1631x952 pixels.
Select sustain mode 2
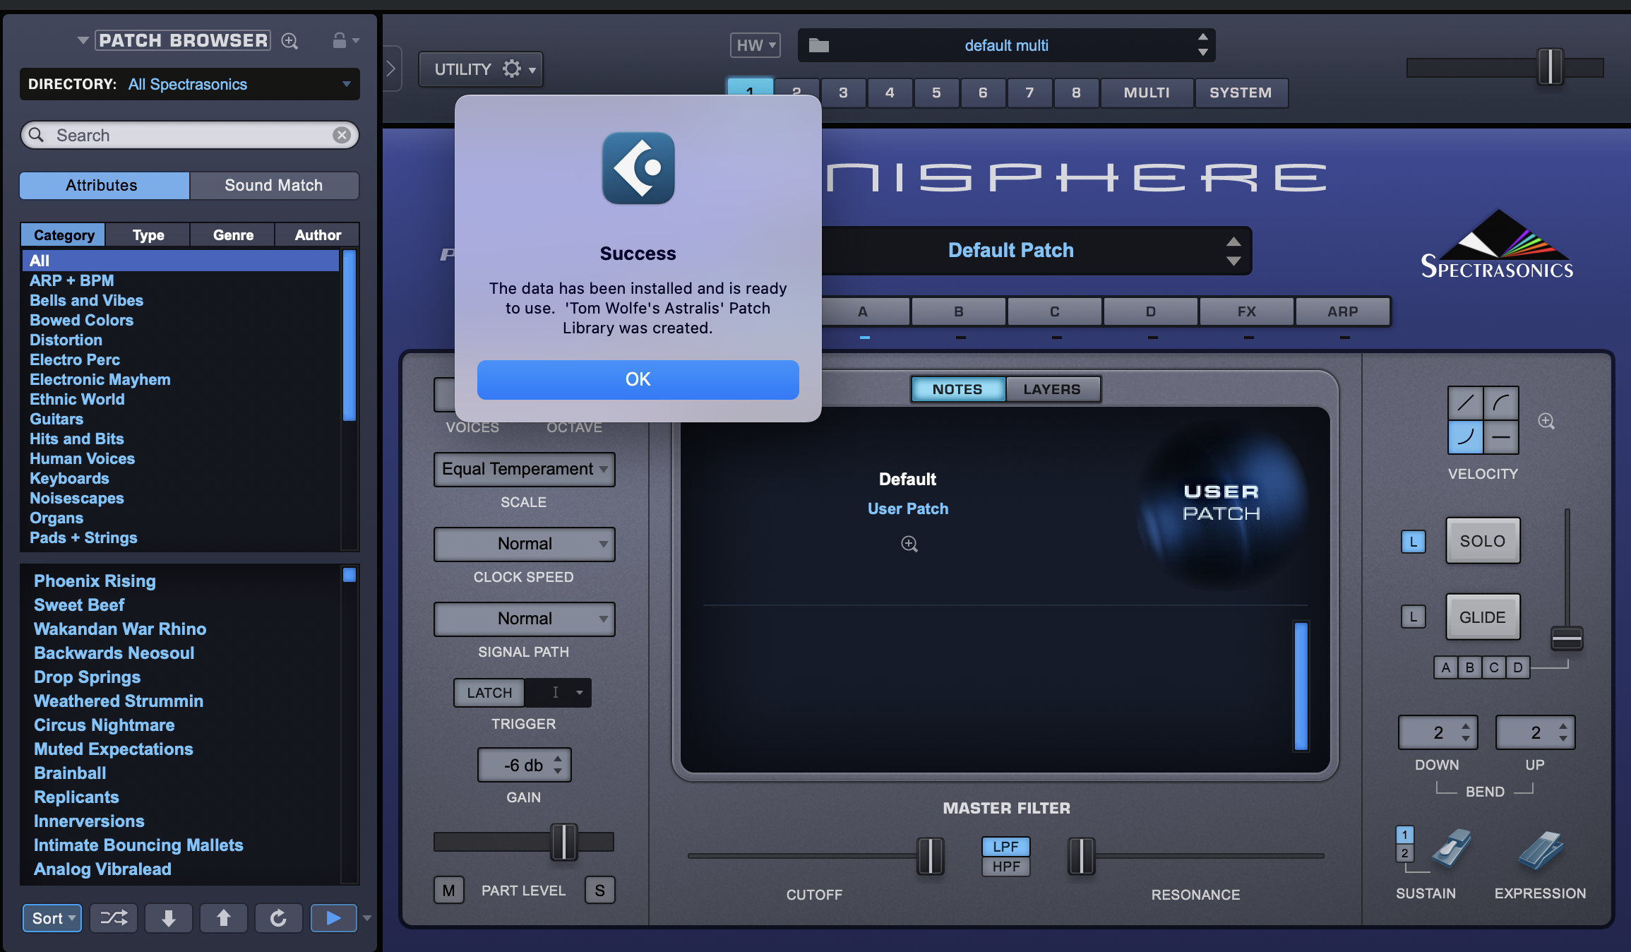coord(1405,853)
